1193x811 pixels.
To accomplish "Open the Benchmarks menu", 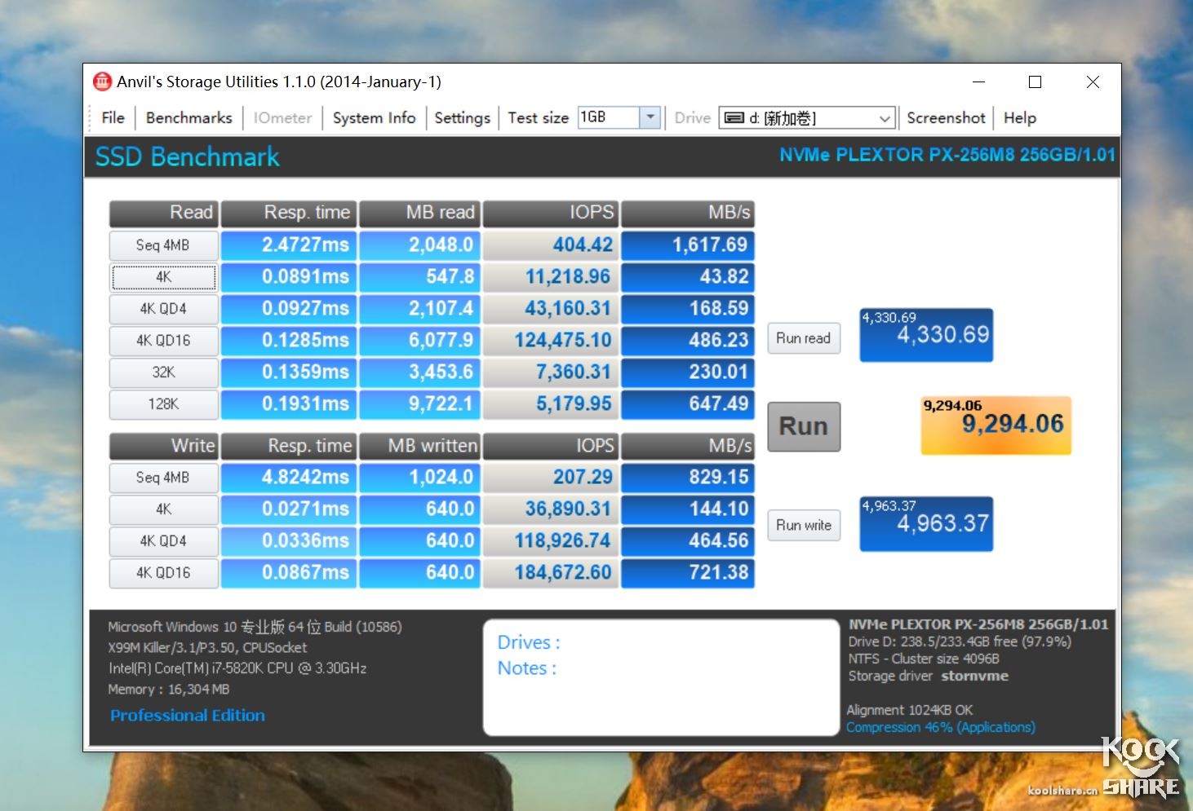I will click(188, 118).
